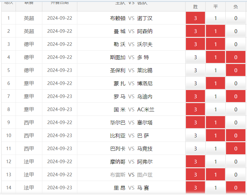
Task: Pick win (3) for 巴列卡 VS 马竞技
Action: (195, 149)
